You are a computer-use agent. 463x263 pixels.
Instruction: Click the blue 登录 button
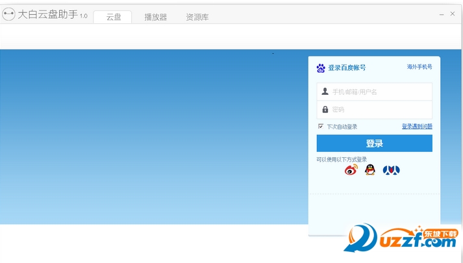[x=375, y=143]
